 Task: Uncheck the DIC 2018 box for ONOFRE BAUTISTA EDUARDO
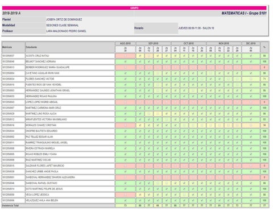pos(251,131)
